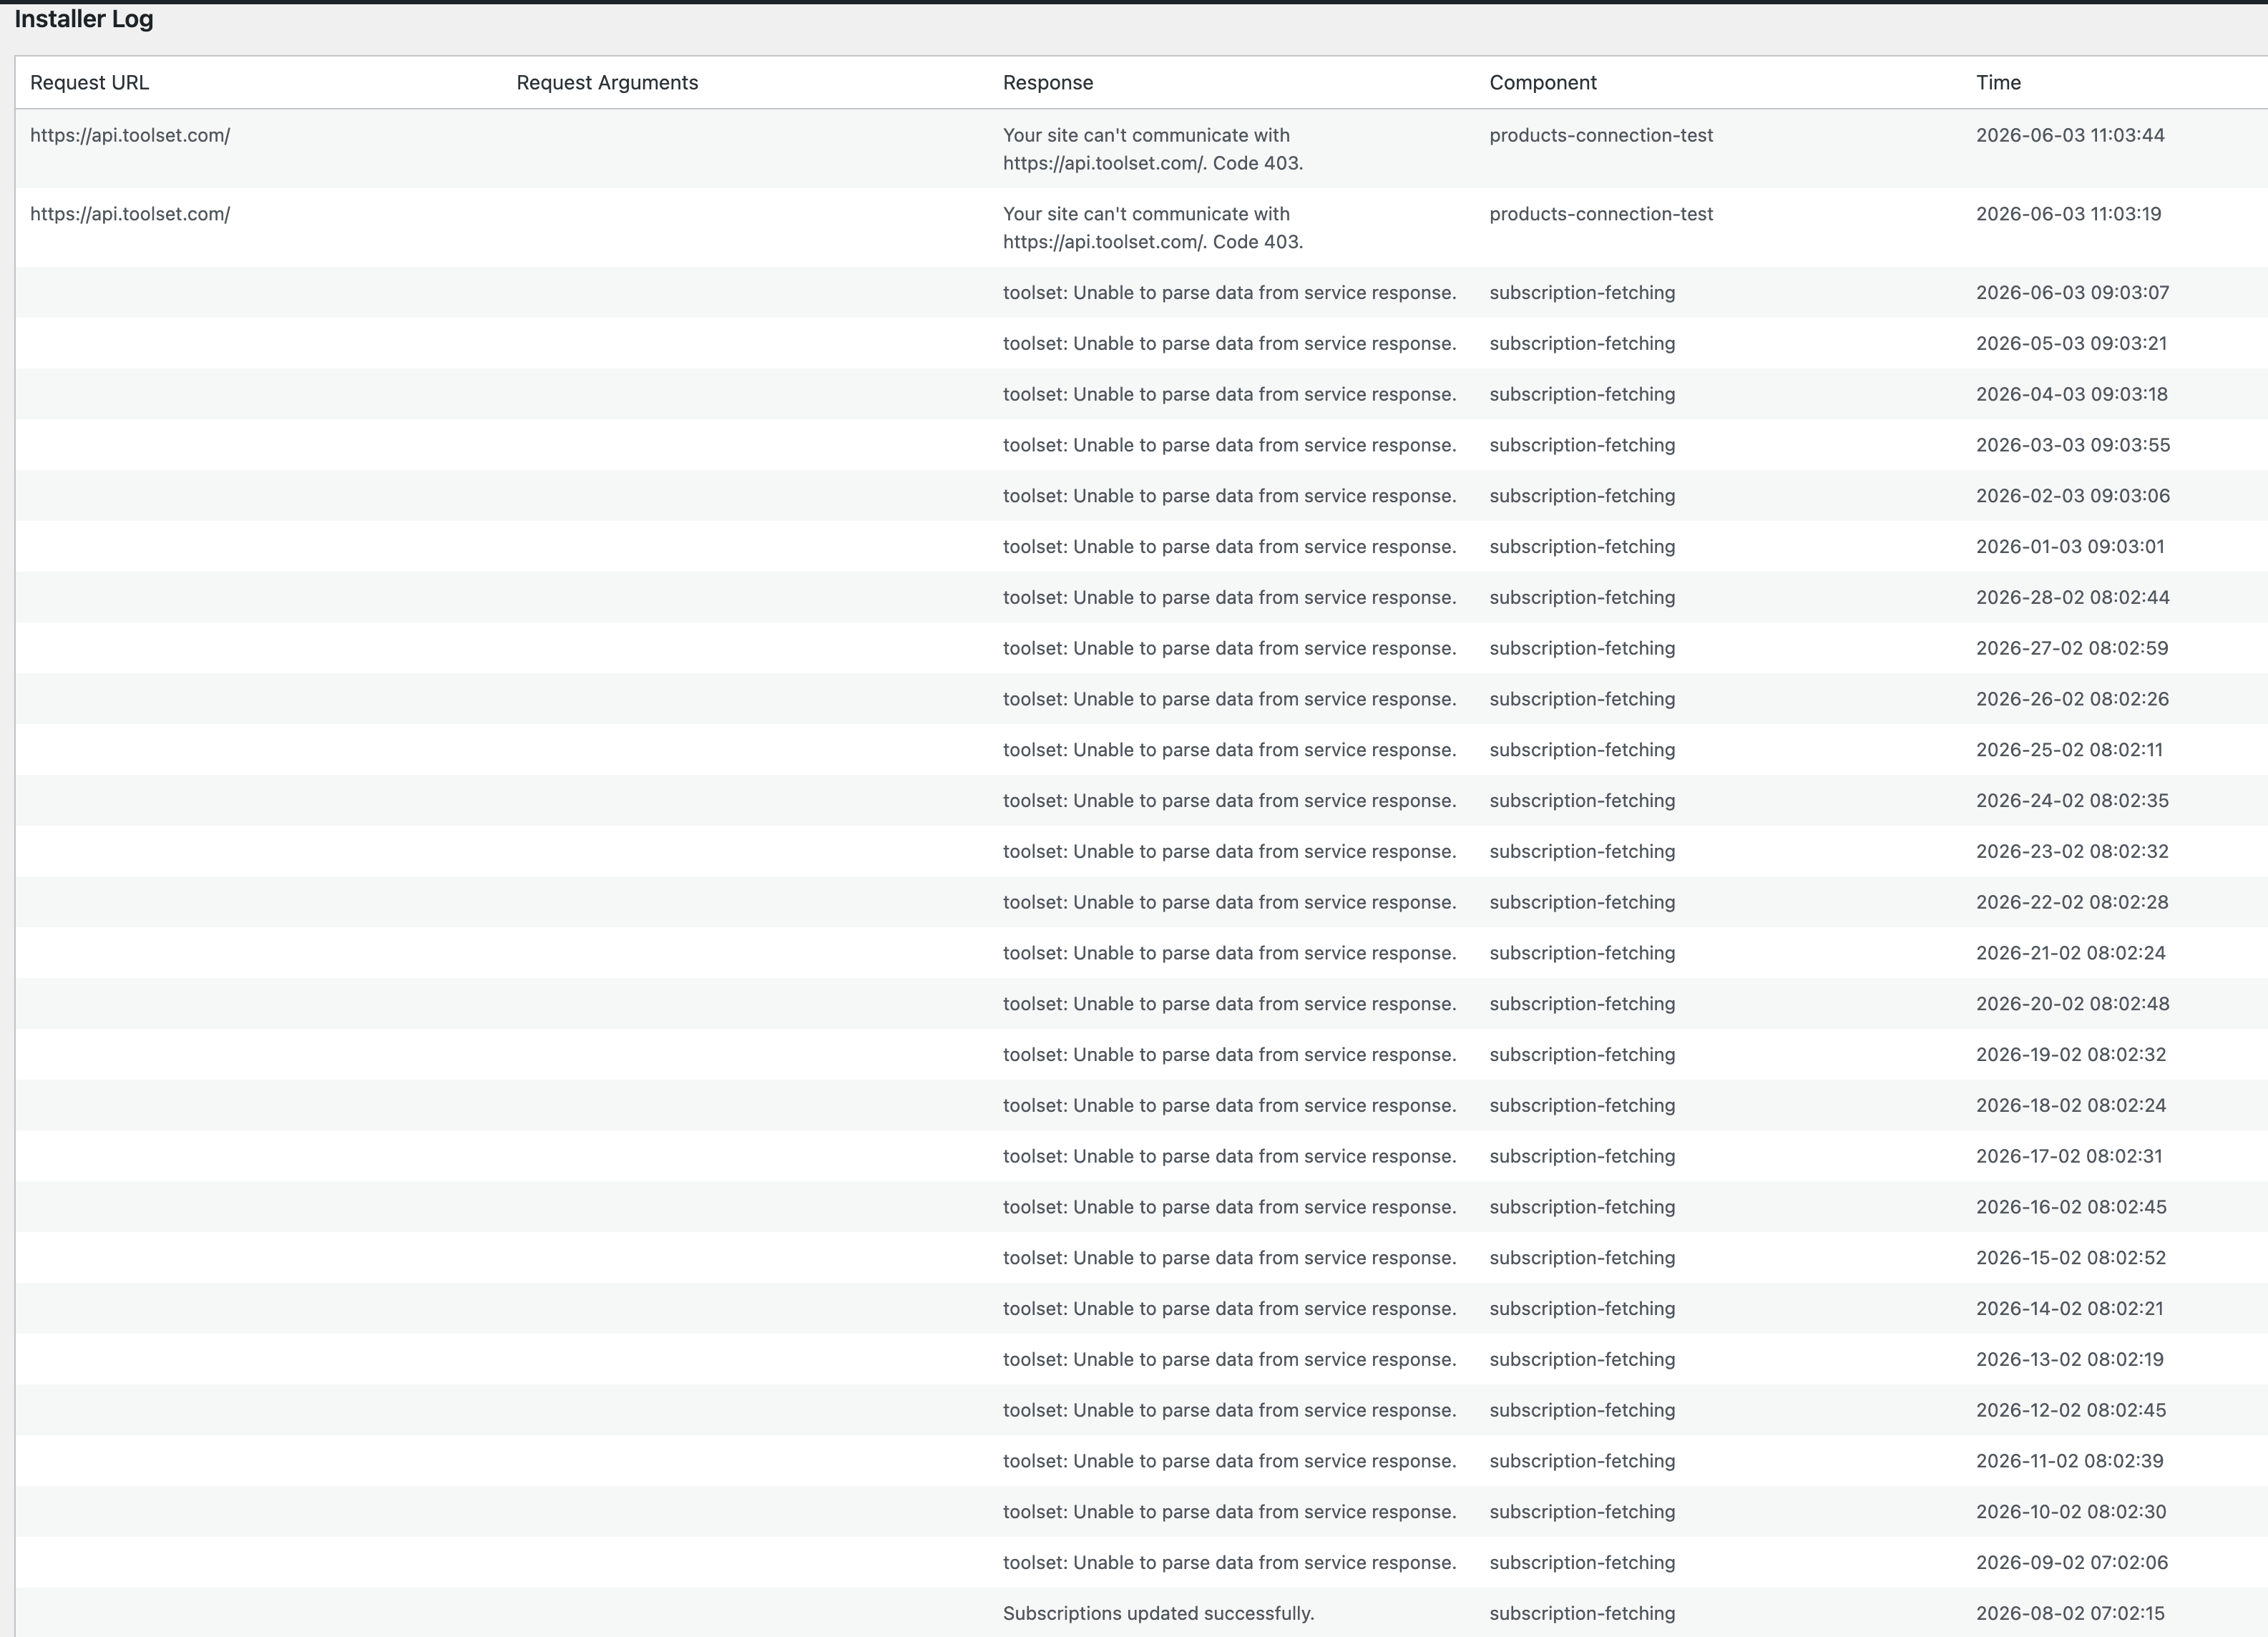The width and height of the screenshot is (2268, 1637).
Task: Click the Installer Log heading
Action: [x=84, y=19]
